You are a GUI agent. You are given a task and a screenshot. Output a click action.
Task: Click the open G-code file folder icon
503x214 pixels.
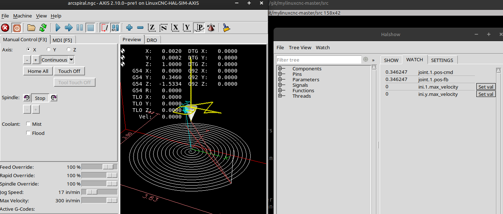point(31,28)
